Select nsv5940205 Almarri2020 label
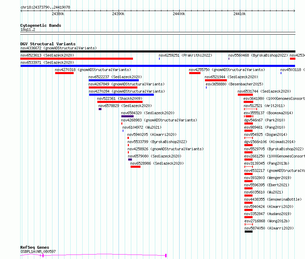The width and height of the screenshot is (305, 259). (x=152, y=134)
